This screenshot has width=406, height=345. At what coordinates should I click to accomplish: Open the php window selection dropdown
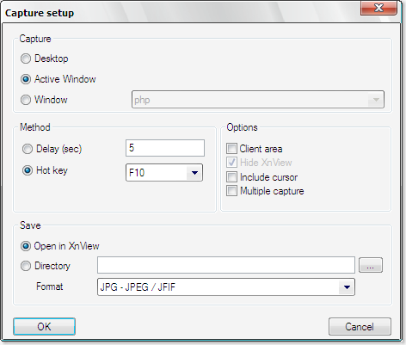point(258,100)
